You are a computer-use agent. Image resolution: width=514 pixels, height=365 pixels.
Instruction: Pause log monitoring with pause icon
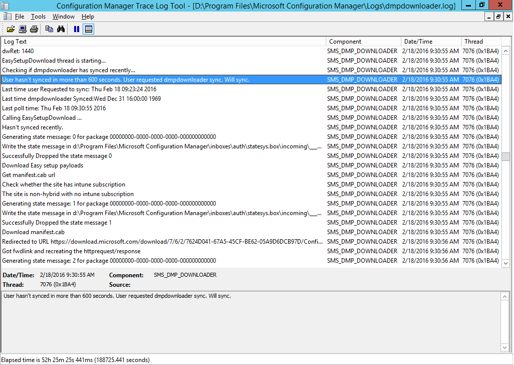[x=76, y=29]
